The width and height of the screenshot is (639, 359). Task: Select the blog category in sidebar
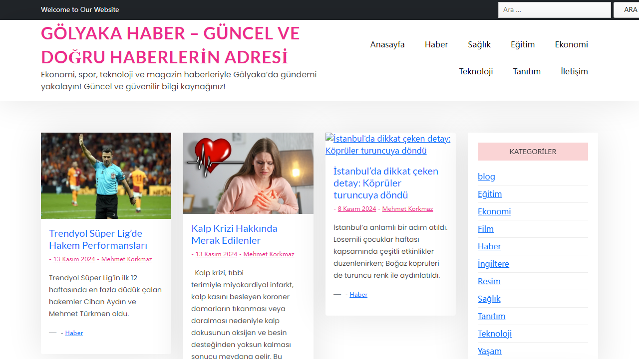[x=486, y=176]
